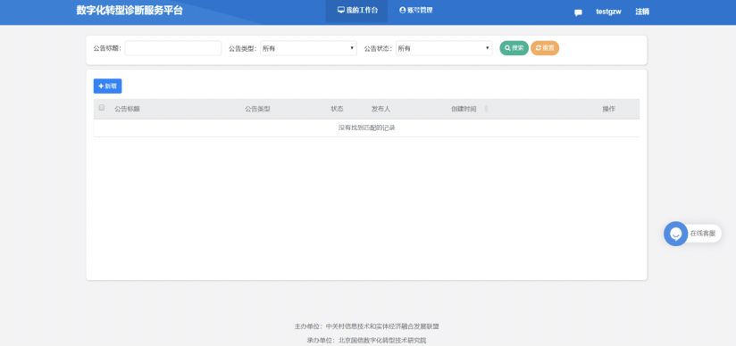Switch to 我的工作台 tab
736x346 pixels.
click(x=357, y=11)
